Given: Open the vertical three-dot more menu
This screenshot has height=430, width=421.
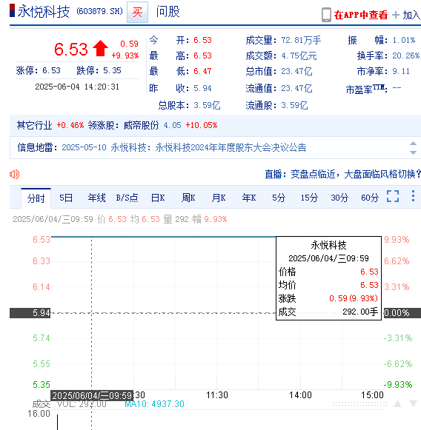Looking at the screenshot, I should point(413,196).
